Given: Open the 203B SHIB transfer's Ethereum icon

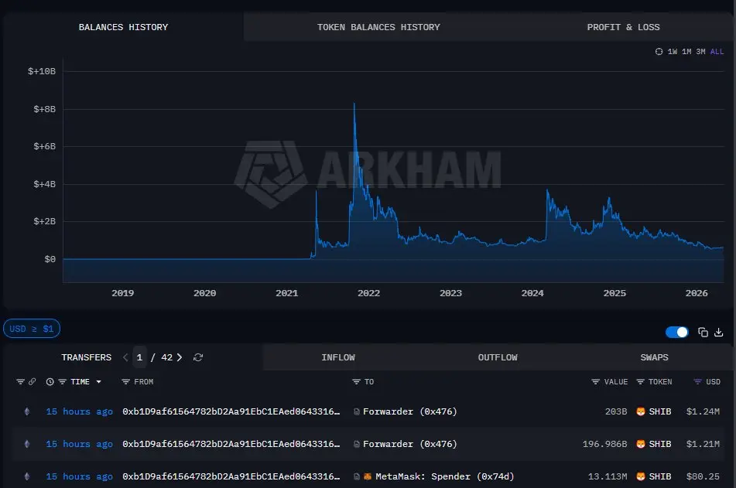Looking at the screenshot, I should click(x=27, y=411).
